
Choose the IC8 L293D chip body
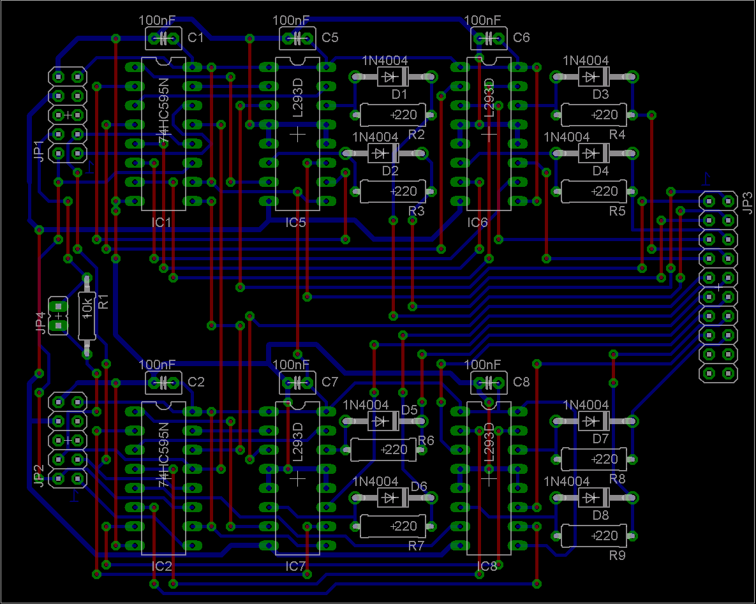tap(489, 478)
